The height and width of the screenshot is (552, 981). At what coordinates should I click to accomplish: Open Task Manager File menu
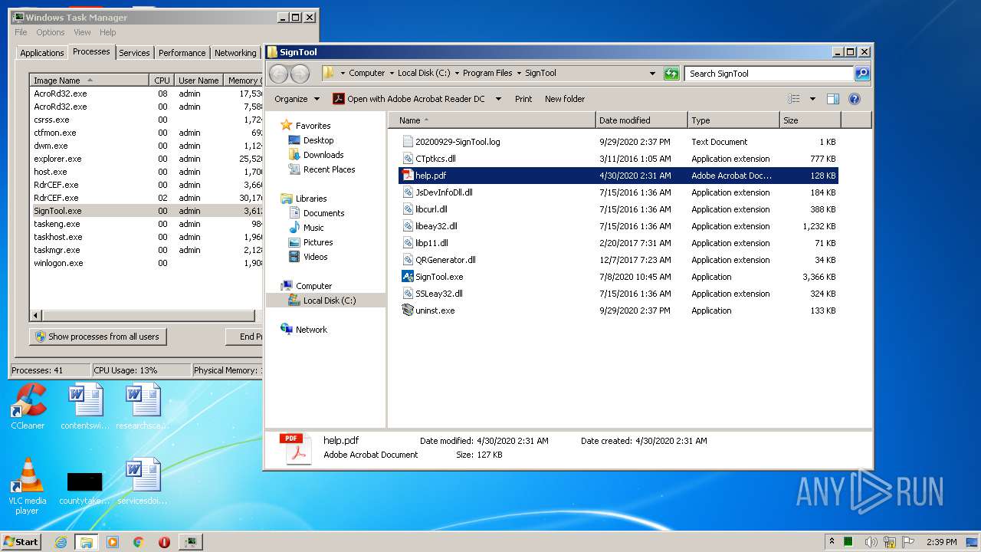click(x=21, y=32)
